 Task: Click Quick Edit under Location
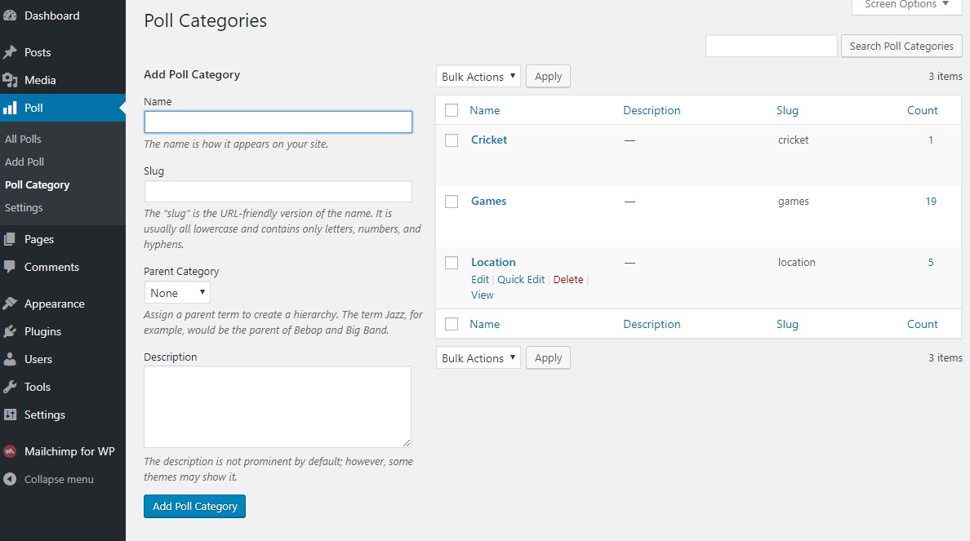[521, 279]
